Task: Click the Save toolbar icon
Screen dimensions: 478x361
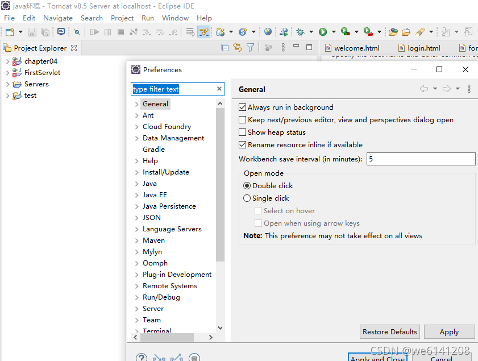Action: [32, 32]
